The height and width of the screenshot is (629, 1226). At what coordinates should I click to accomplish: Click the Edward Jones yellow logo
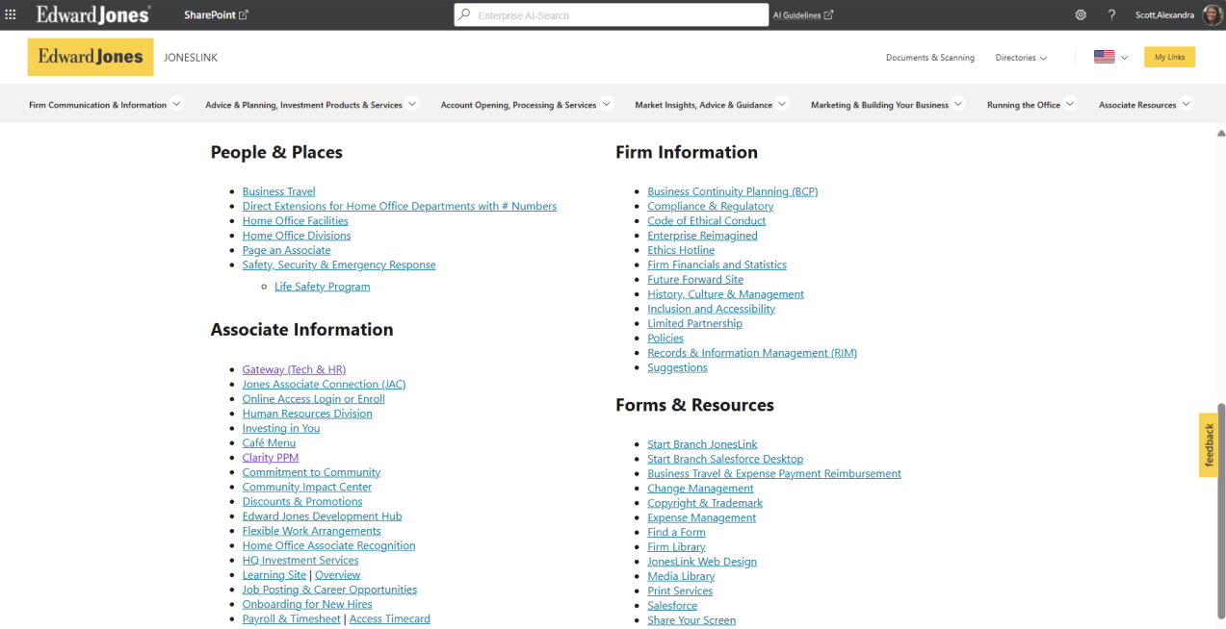[91, 57]
